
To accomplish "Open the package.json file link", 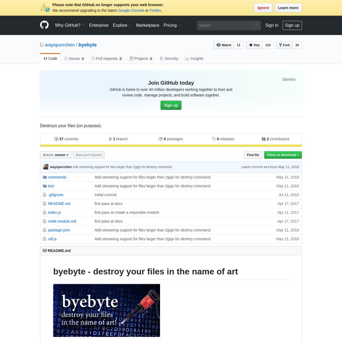I will pyautogui.click(x=59, y=230).
